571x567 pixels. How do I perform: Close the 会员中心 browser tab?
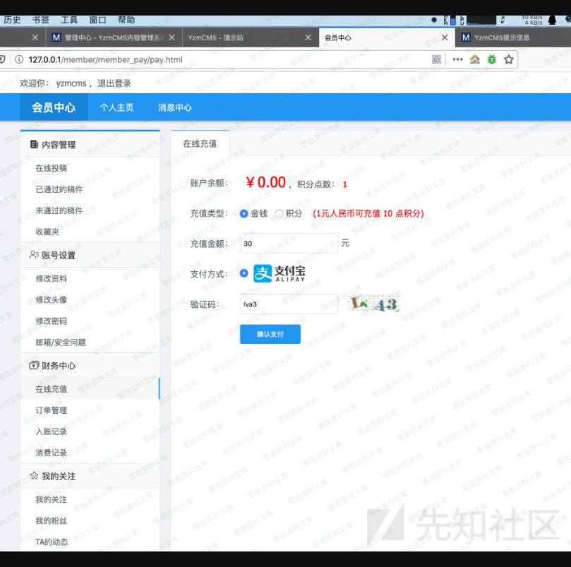click(444, 37)
